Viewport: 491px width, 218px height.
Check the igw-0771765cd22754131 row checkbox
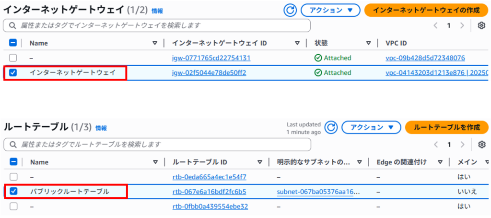pos(13,58)
